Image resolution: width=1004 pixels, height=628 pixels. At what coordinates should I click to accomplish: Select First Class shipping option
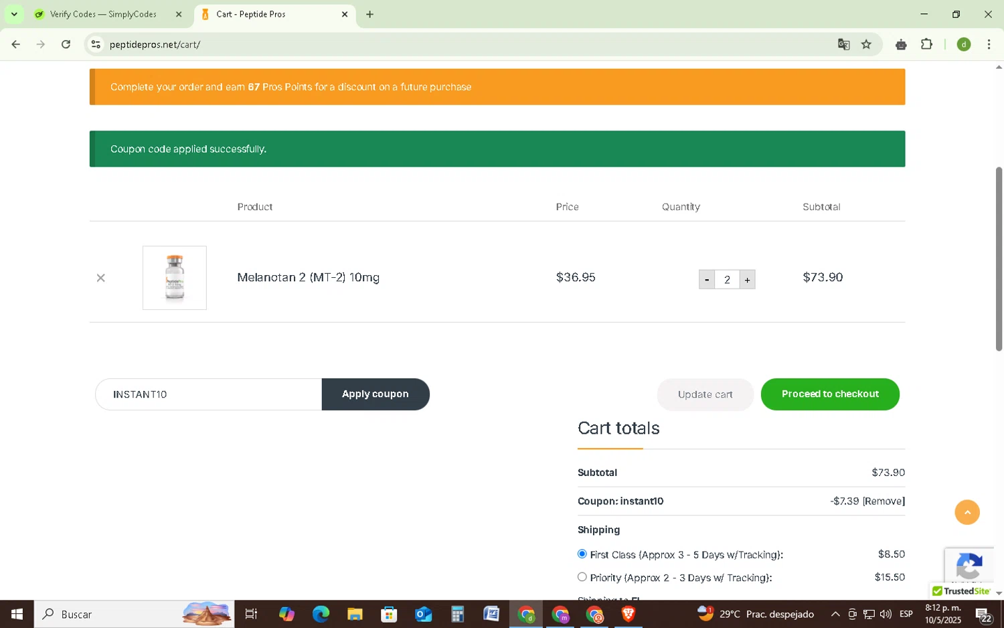point(582,554)
